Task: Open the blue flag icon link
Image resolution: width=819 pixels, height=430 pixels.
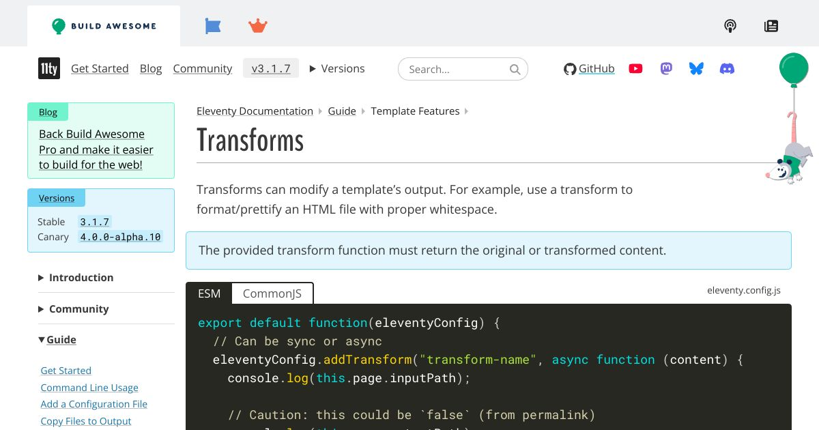Action: coord(213,26)
